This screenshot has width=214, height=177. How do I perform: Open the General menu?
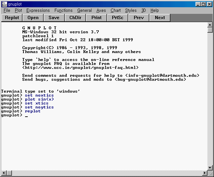[85, 10]
